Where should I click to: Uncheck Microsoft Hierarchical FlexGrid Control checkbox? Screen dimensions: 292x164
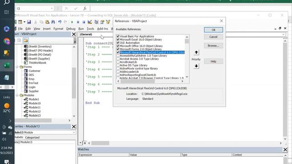click(118, 52)
